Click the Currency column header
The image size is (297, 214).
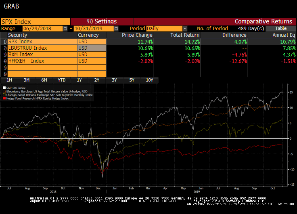tap(88, 35)
